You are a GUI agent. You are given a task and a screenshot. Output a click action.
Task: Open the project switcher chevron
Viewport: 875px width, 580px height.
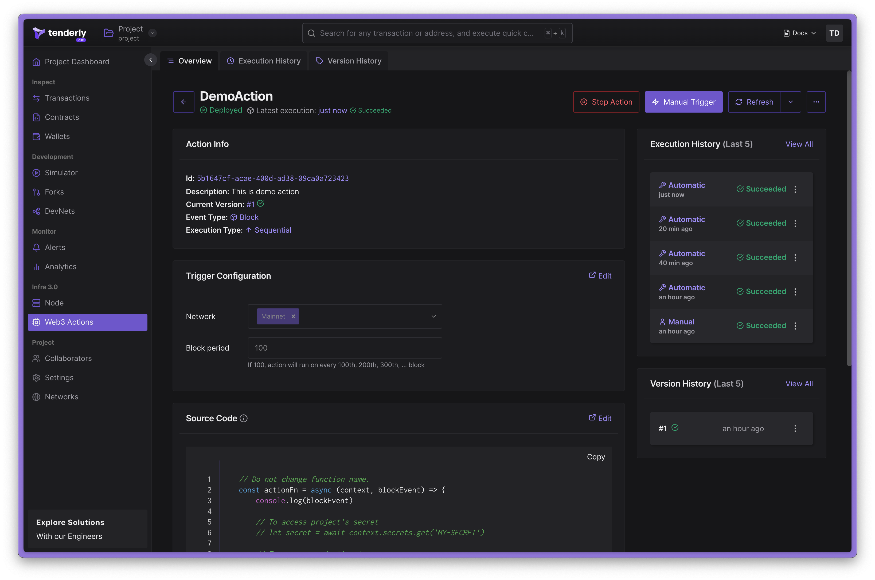click(x=152, y=33)
